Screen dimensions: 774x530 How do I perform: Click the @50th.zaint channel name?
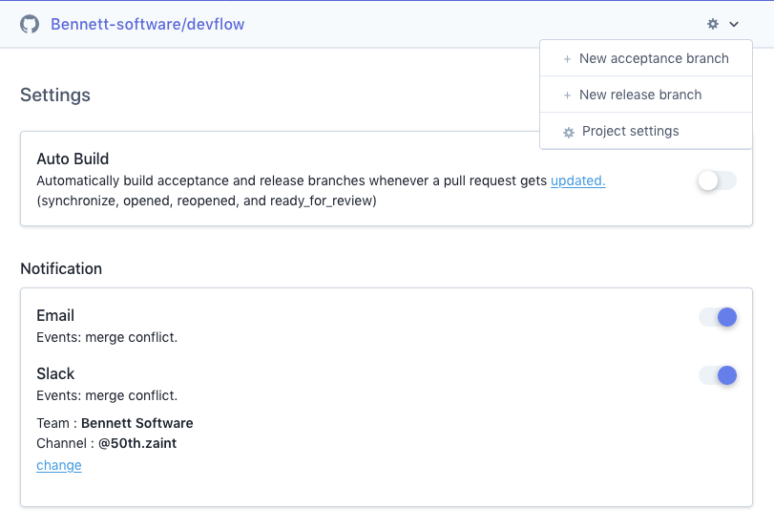coord(143,443)
